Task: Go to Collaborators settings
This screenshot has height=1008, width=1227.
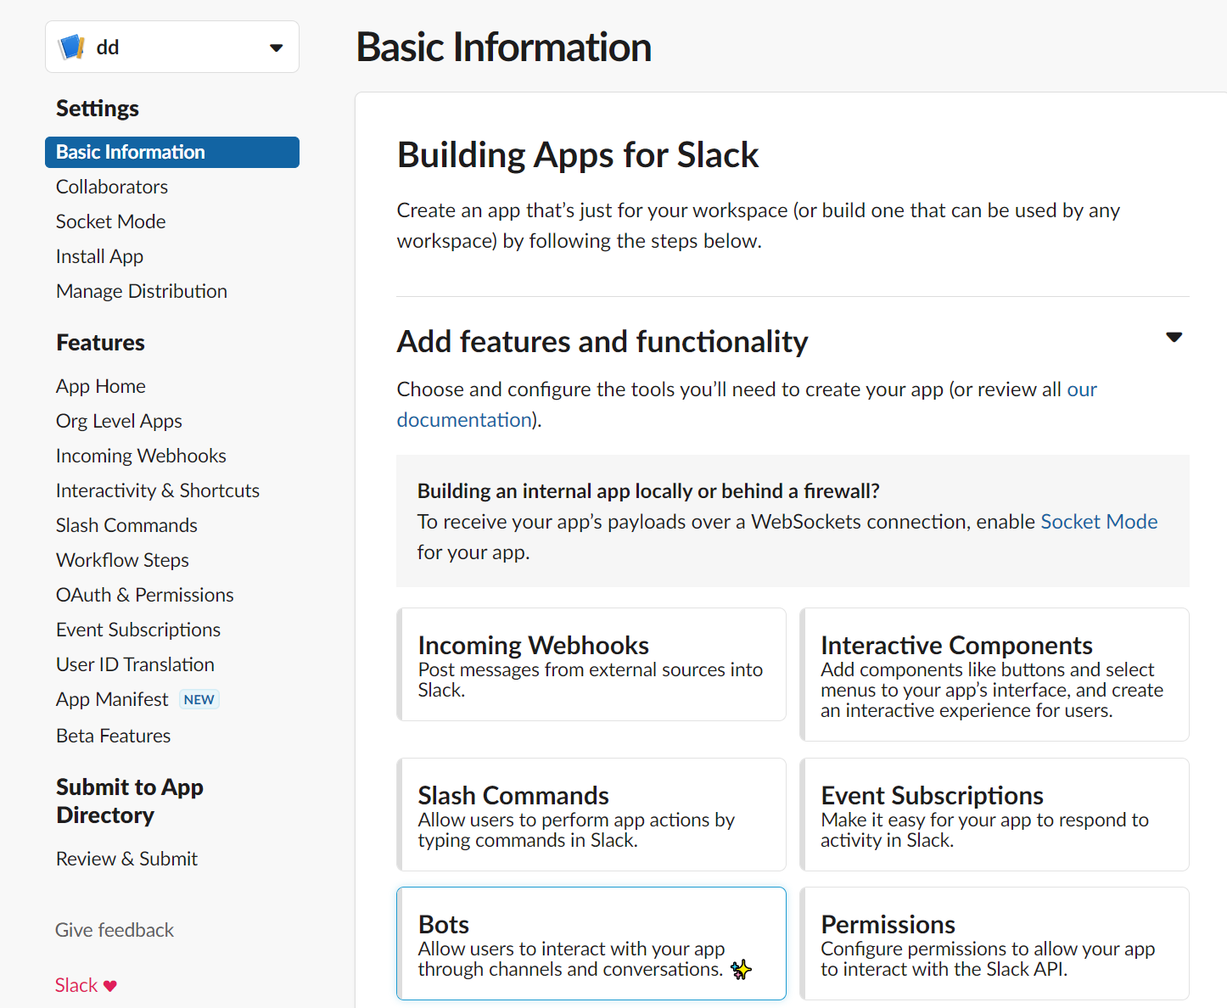Action: point(112,187)
